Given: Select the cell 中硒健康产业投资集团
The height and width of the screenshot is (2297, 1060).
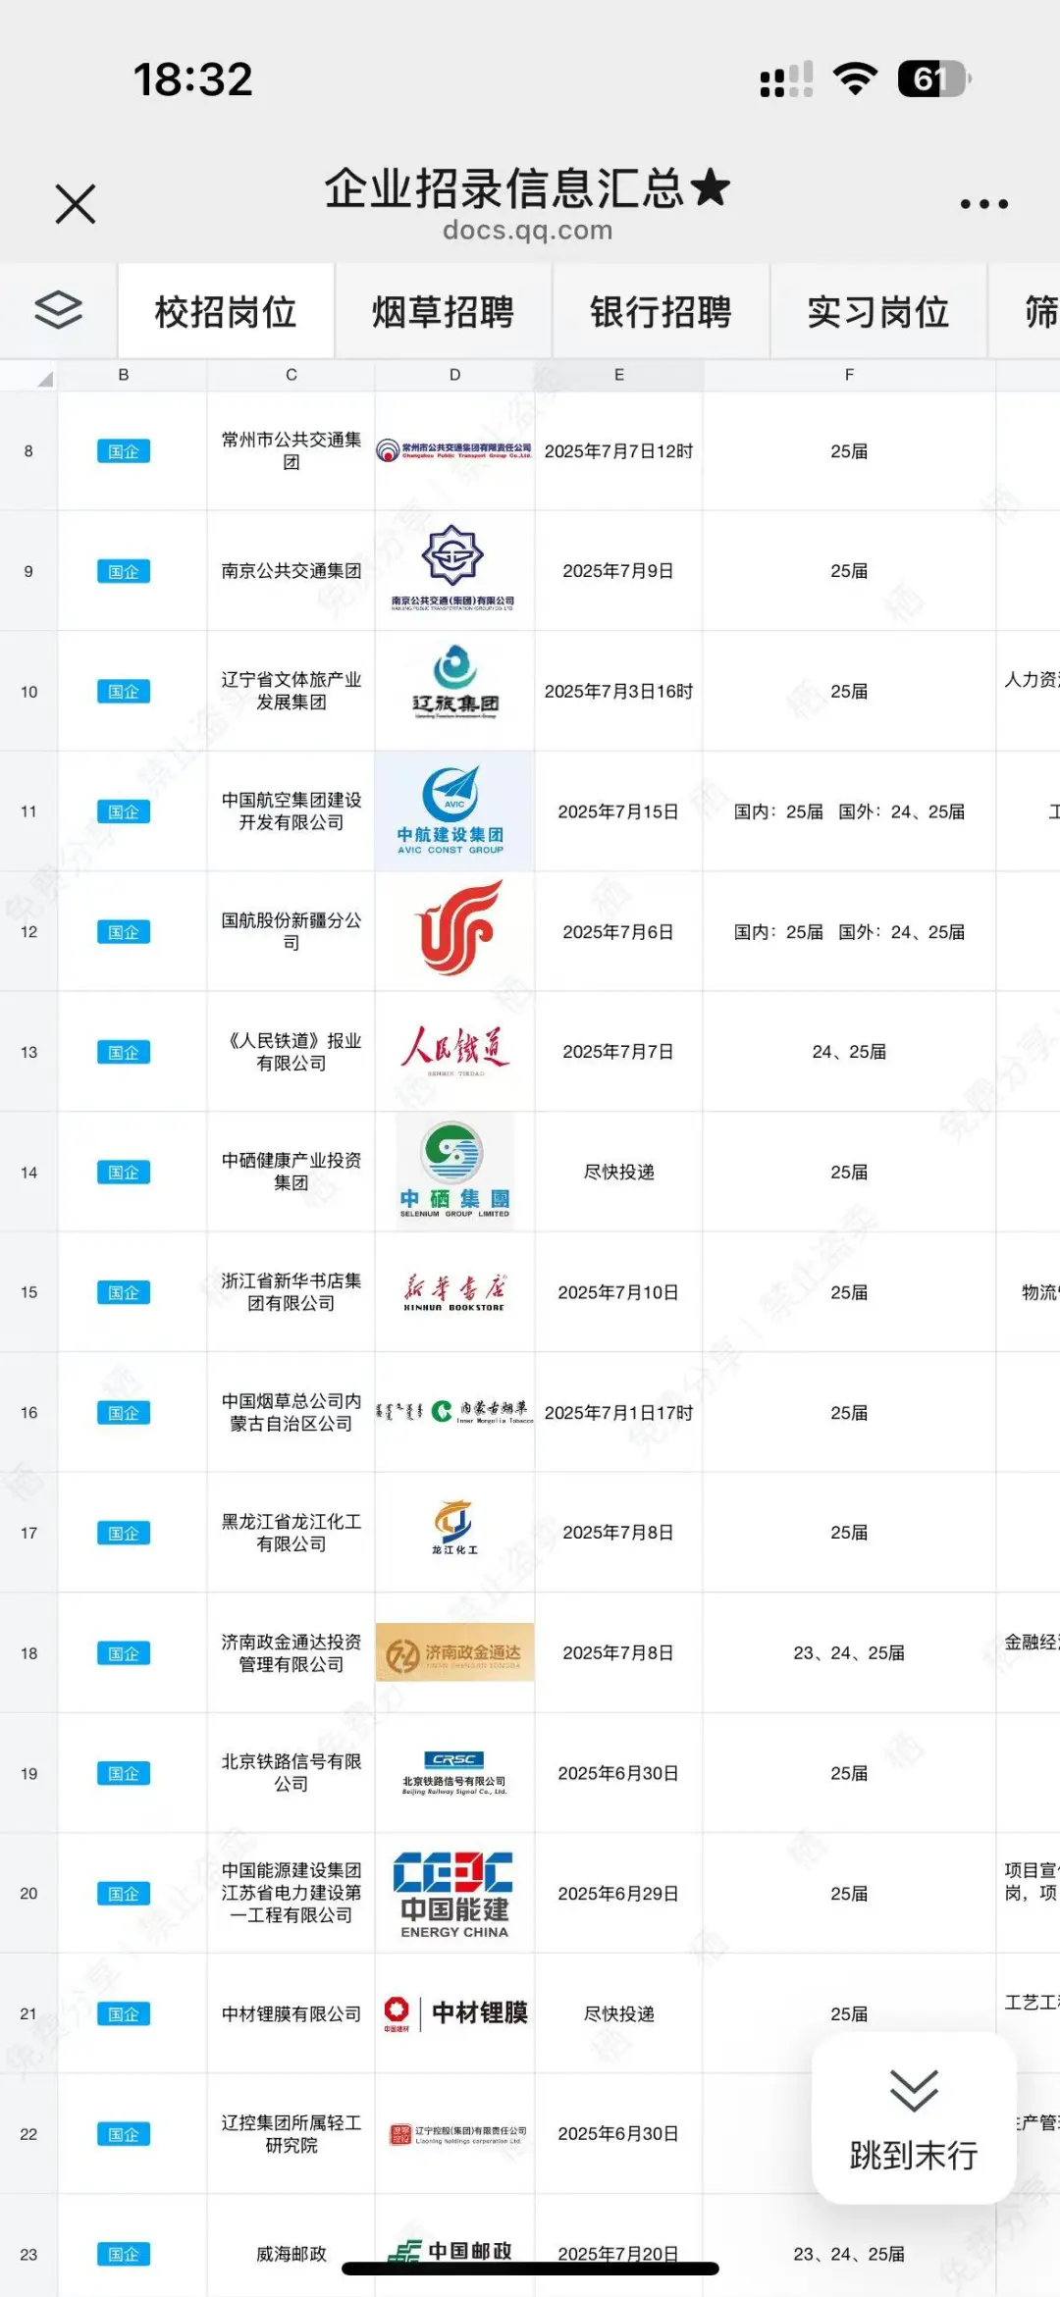Looking at the screenshot, I should pos(291,1173).
